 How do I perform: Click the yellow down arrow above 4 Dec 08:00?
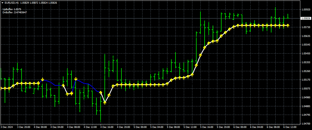pos(76,79)
